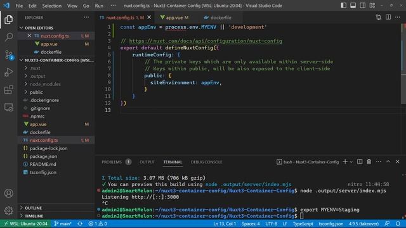Open the Accounts menu
406x228 pixels.
click(x=8, y=193)
